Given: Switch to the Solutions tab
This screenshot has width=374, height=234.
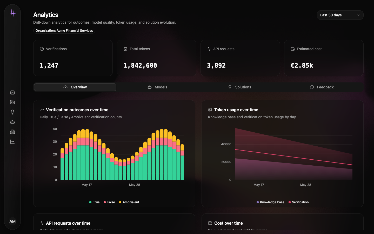Looking at the screenshot, I should point(239,87).
